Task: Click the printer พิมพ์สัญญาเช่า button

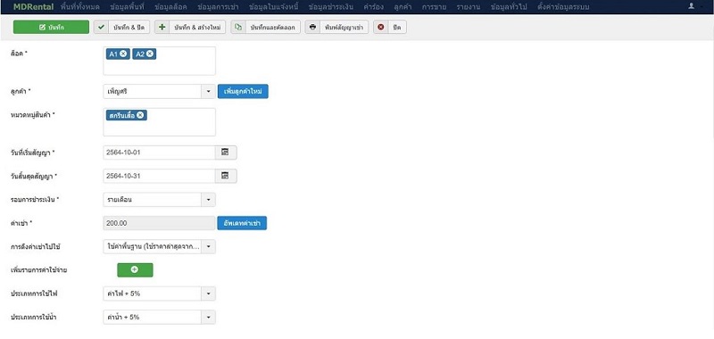Action: 336,28
